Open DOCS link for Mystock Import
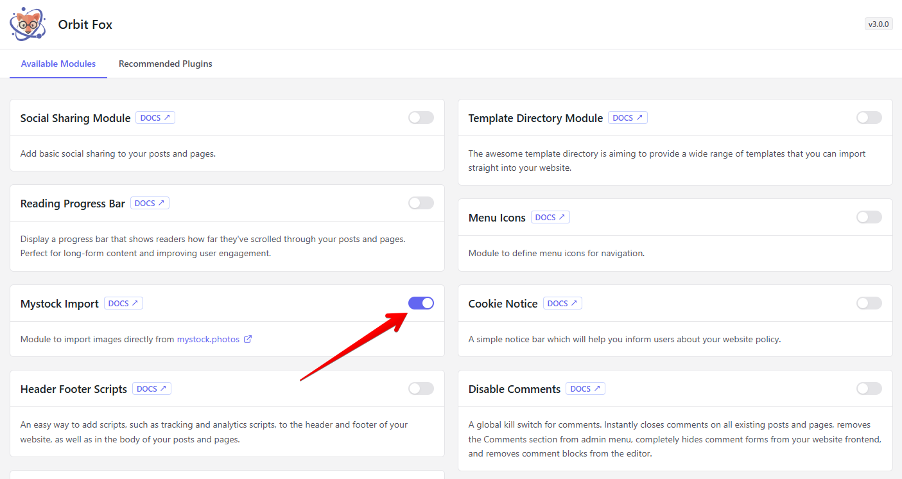Screen dimensions: 902x479 (123, 303)
